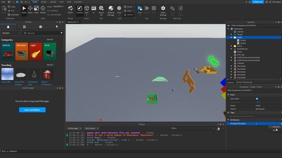The height and width of the screenshot is (158, 282).
Task: Select the Select tool in ribbon
Action: coord(24,10)
